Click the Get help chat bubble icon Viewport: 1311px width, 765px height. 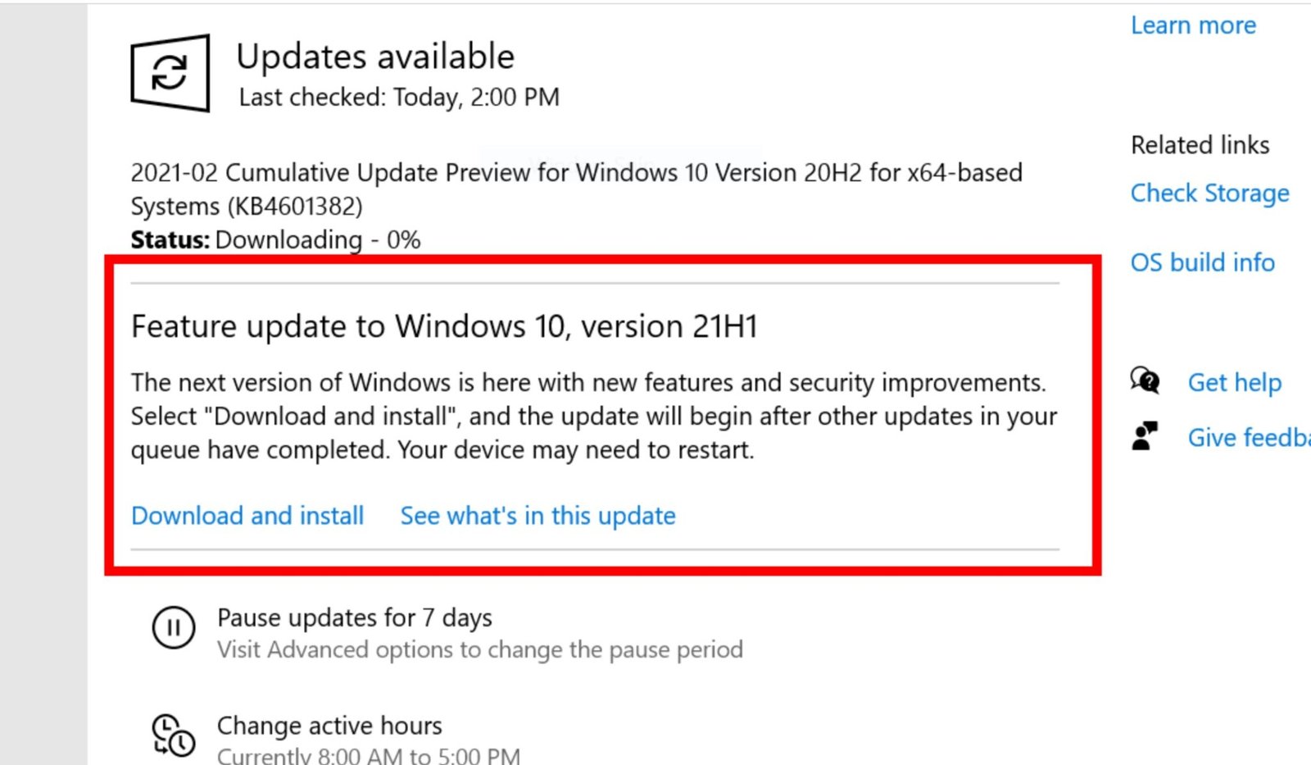point(1145,381)
